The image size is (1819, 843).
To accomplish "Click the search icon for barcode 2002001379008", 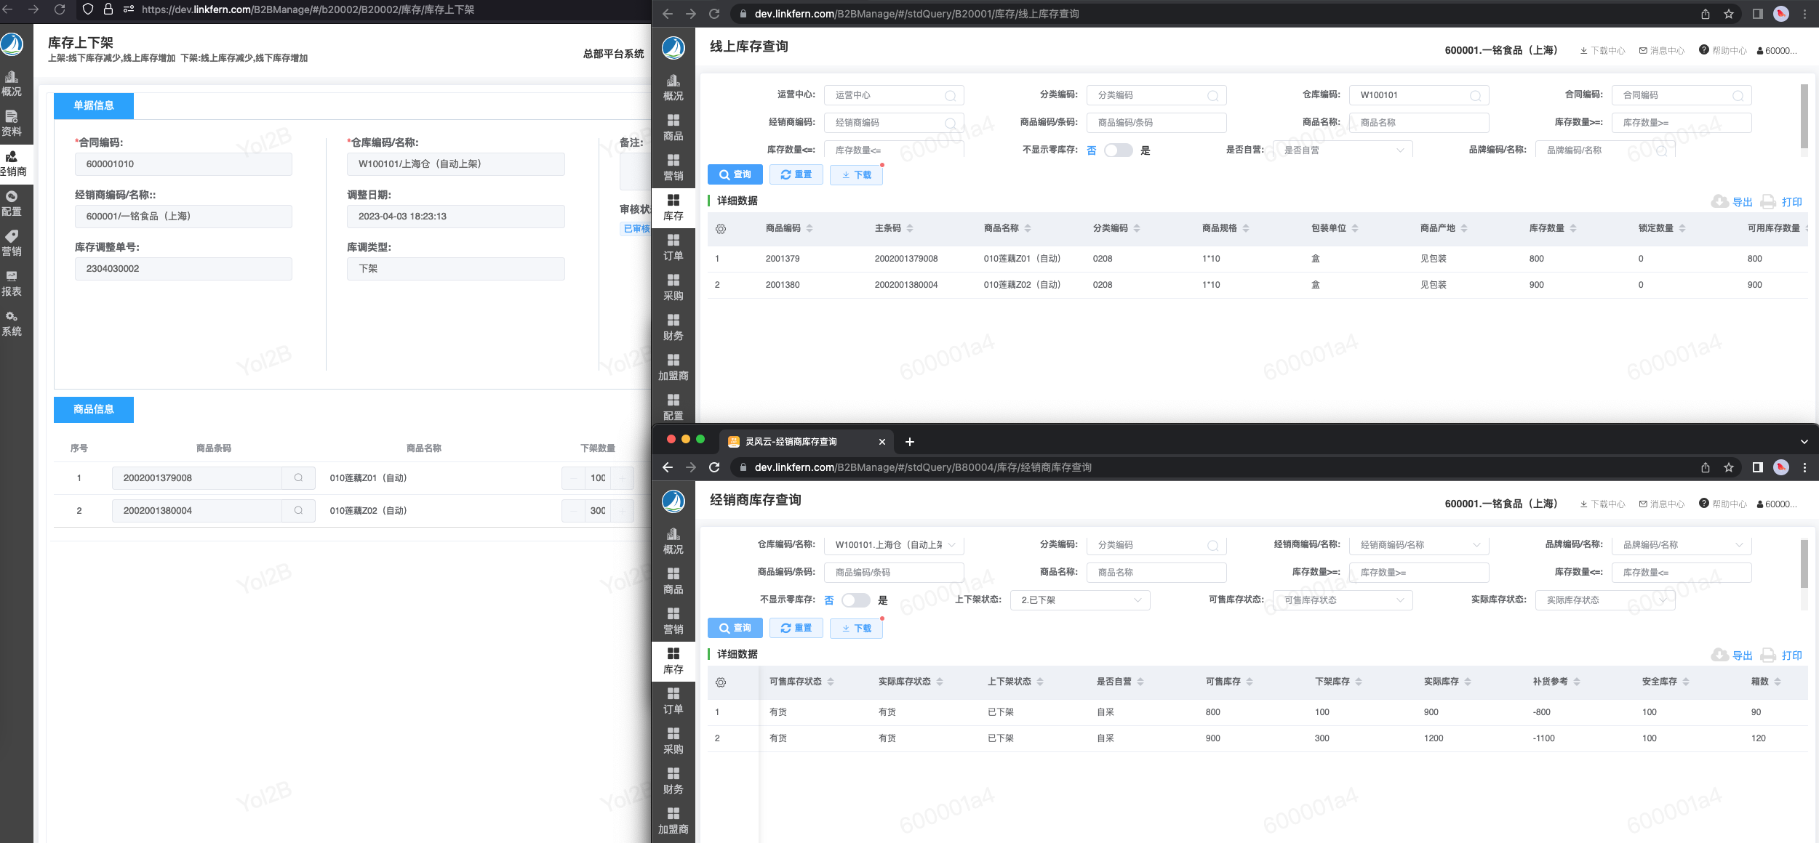I will [298, 478].
